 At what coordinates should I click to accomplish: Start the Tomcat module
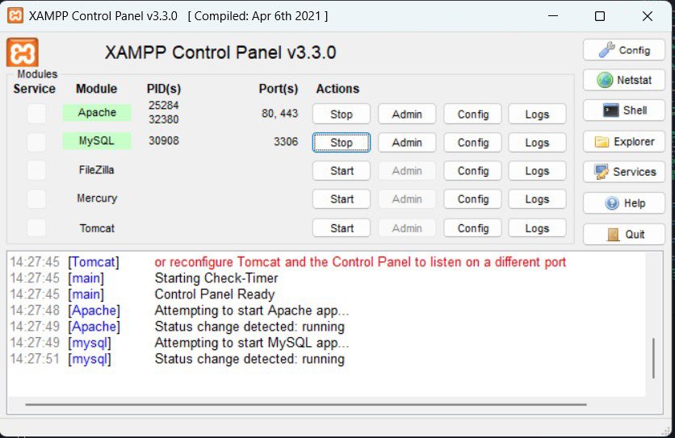342,228
